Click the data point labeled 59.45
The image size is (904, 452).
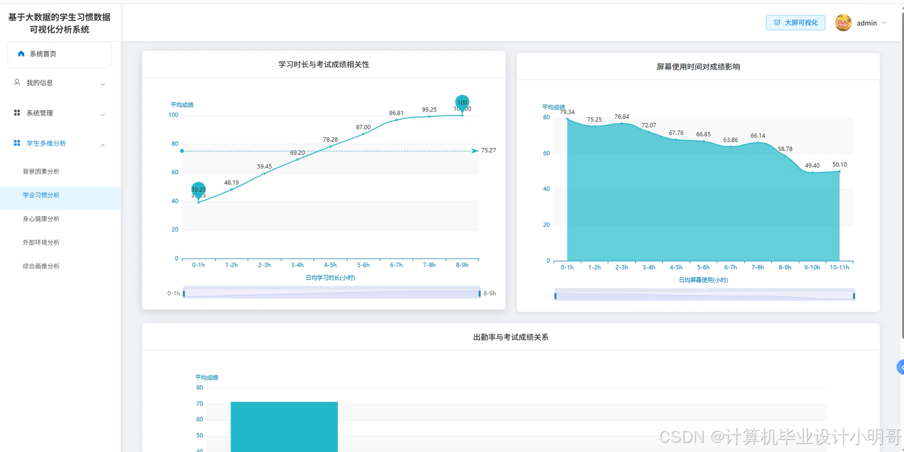click(x=264, y=173)
